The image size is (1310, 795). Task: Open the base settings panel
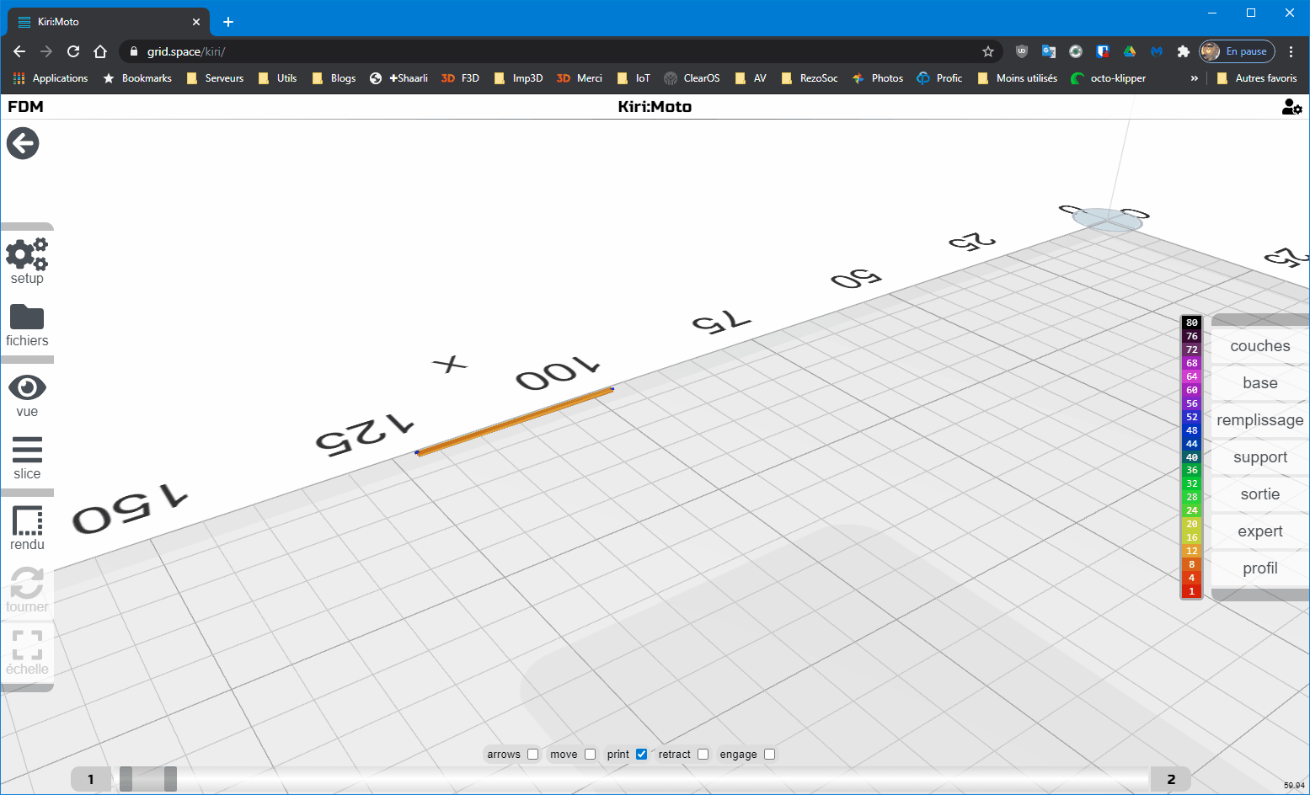tap(1259, 383)
